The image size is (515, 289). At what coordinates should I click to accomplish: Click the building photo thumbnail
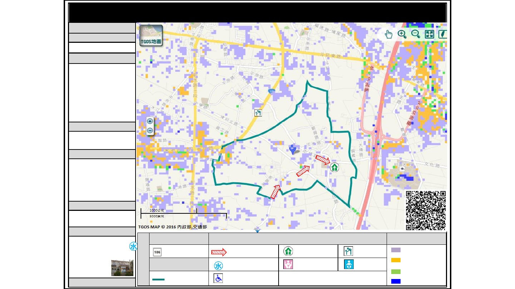122,268
